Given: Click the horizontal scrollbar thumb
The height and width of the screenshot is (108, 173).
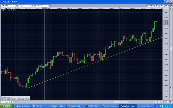Looking at the screenshot, I should [x=121, y=102].
